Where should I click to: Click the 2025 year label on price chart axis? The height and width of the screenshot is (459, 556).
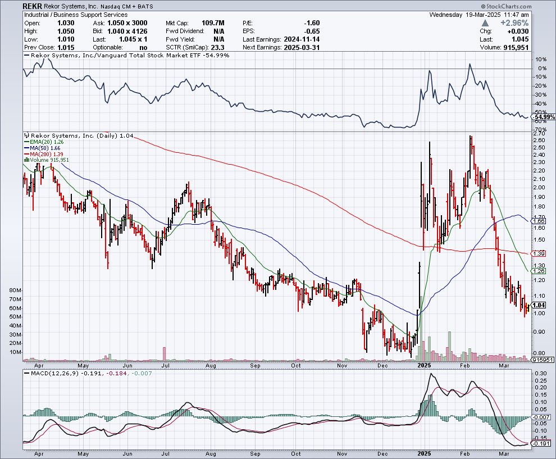coord(424,365)
